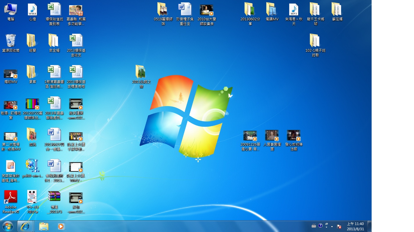414x232 pixels.
Task: Launch Windows Media Player from the taskbar
Action: 61,226
